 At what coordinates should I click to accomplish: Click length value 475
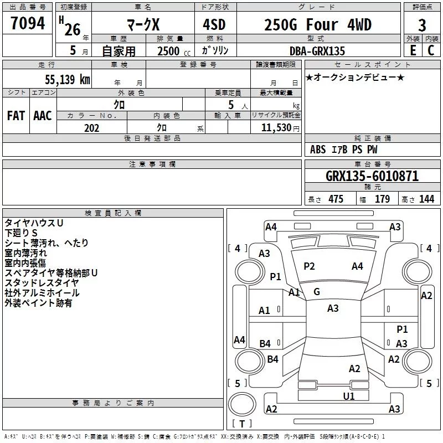pos(336,199)
